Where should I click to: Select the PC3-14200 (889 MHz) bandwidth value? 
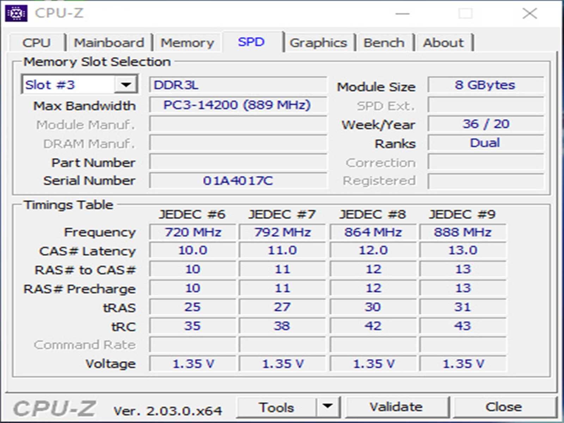[x=238, y=105]
